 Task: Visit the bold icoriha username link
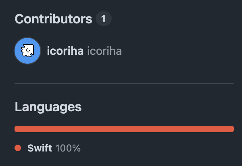tap(65, 51)
